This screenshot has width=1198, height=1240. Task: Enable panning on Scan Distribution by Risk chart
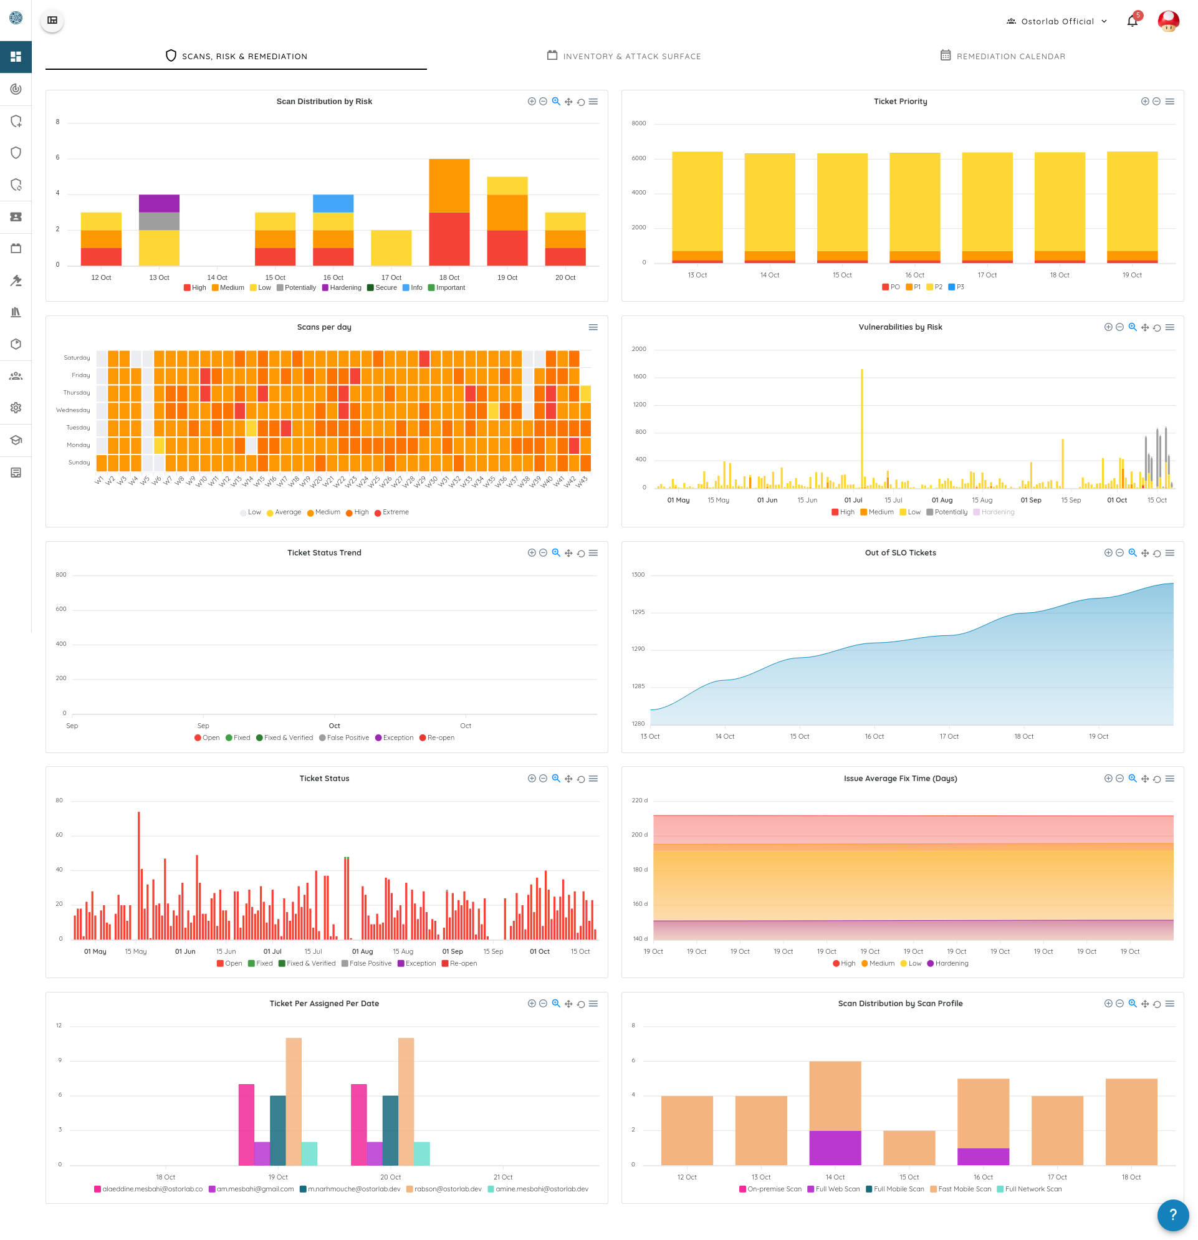click(568, 101)
